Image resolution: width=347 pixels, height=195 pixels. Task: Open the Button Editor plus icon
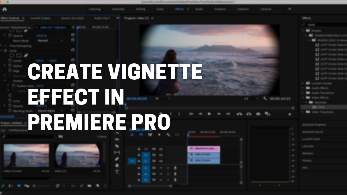coord(290,114)
